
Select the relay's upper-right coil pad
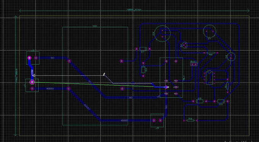click(176, 61)
